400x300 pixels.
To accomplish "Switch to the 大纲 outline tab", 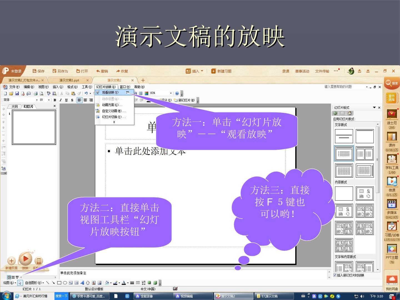I will pos(14,106).
